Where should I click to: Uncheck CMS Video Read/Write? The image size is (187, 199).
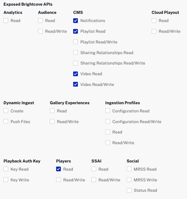(75, 84)
